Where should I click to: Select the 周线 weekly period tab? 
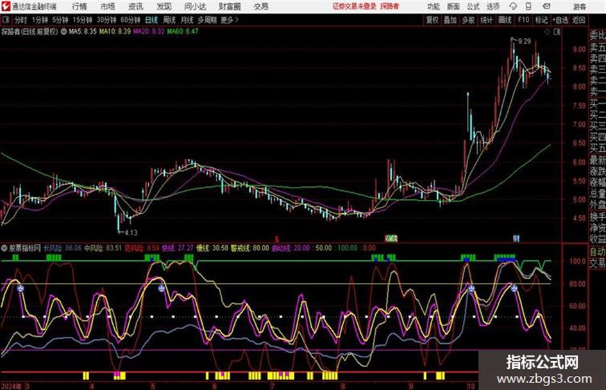click(169, 20)
